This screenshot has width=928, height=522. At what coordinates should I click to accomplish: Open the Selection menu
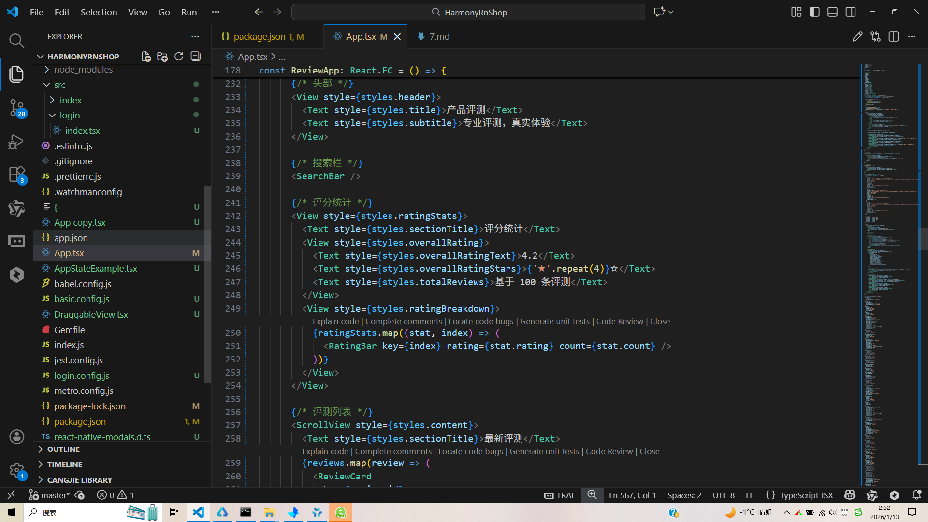pyautogui.click(x=99, y=12)
